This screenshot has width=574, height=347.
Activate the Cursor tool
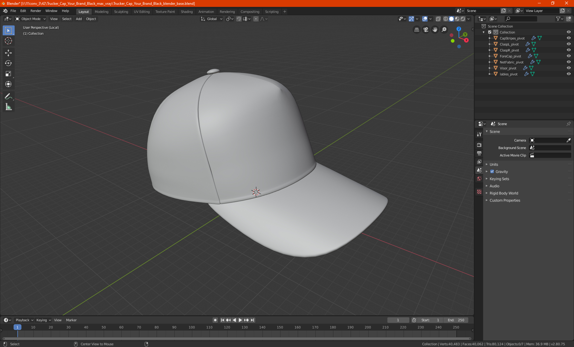point(8,41)
